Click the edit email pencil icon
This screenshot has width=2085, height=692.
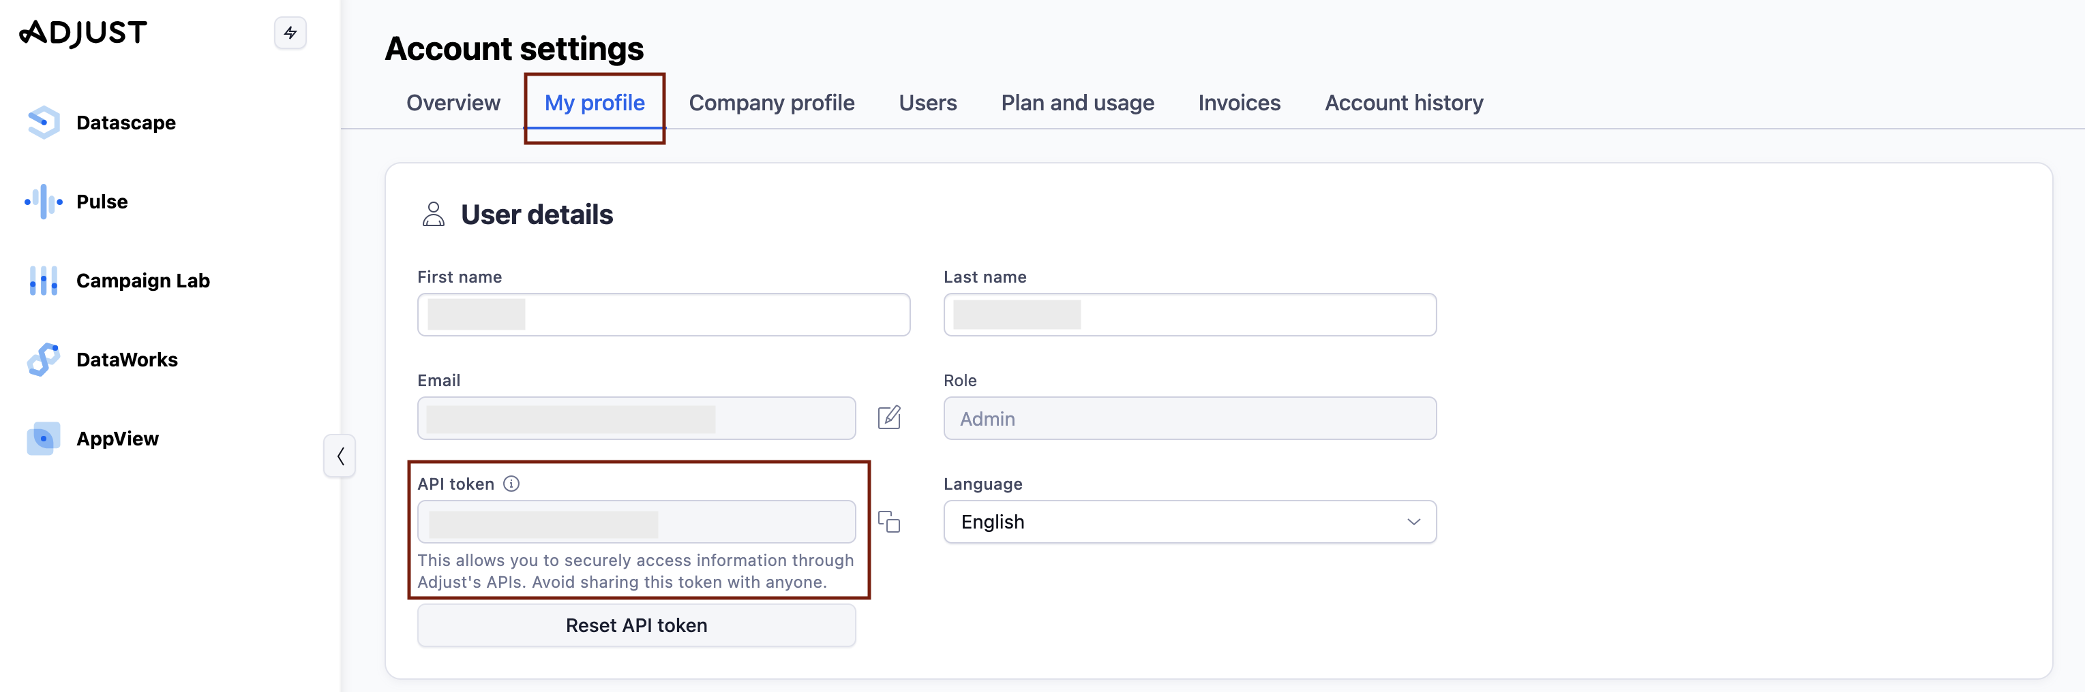click(888, 418)
